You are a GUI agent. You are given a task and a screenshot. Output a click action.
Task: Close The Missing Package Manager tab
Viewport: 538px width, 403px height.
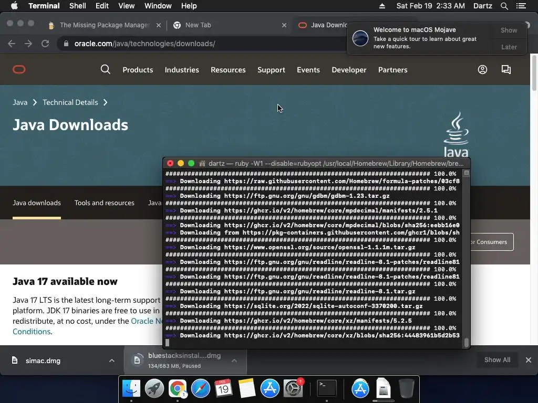(x=159, y=25)
